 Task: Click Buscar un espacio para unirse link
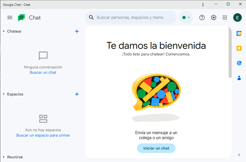43,135
